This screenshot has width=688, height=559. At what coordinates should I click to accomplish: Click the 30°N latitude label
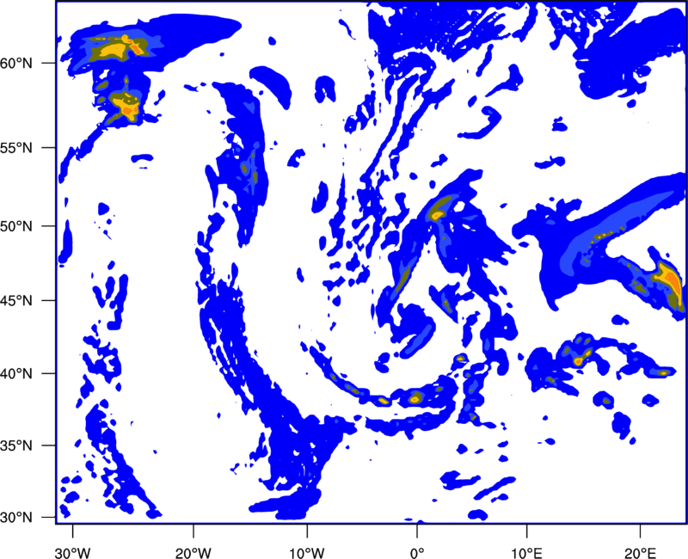point(17,518)
